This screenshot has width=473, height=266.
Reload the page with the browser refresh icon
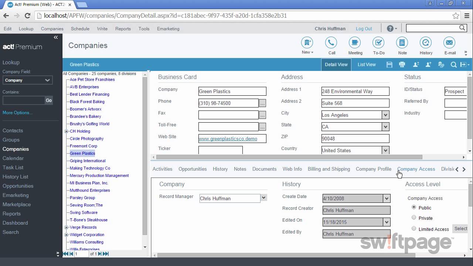[x=27, y=16]
